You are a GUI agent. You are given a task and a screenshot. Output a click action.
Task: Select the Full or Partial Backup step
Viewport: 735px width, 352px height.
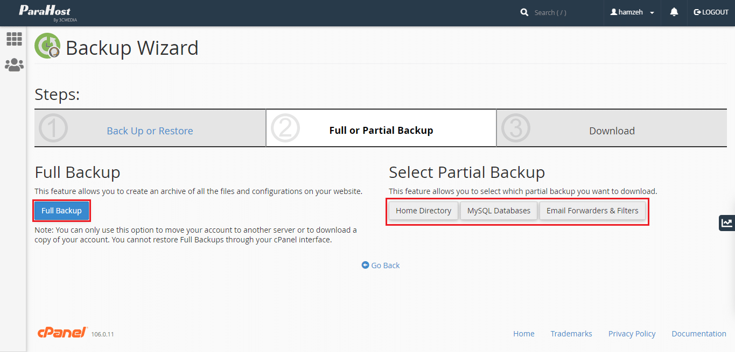[381, 130]
